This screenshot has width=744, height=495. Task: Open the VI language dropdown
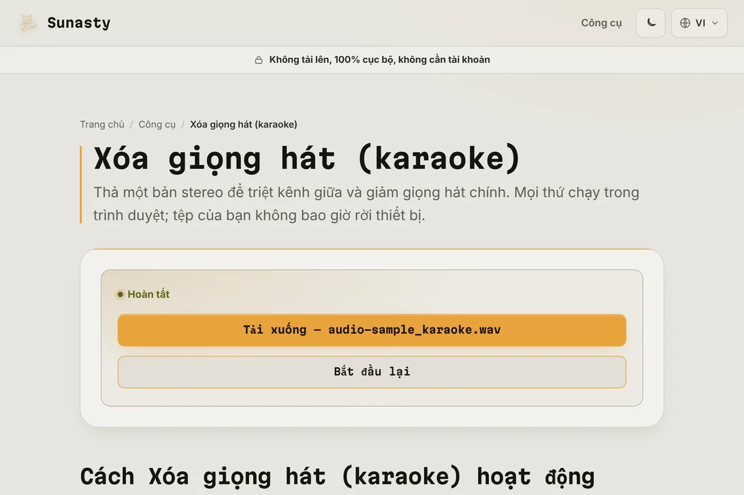pyautogui.click(x=699, y=23)
